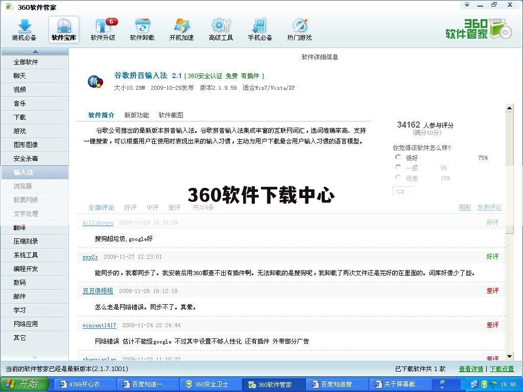Select the 很差 rating radio button
Image resolution: width=523 pixels, height=392 pixels.
[398, 177]
